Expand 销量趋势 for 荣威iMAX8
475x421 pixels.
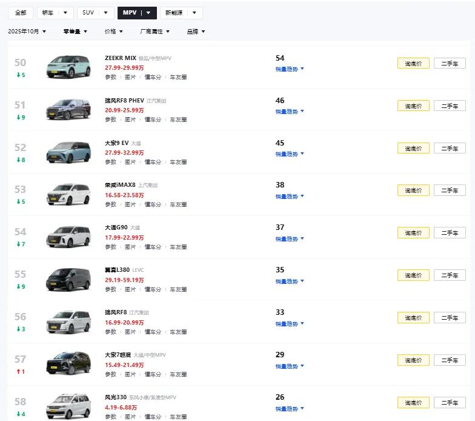click(290, 196)
